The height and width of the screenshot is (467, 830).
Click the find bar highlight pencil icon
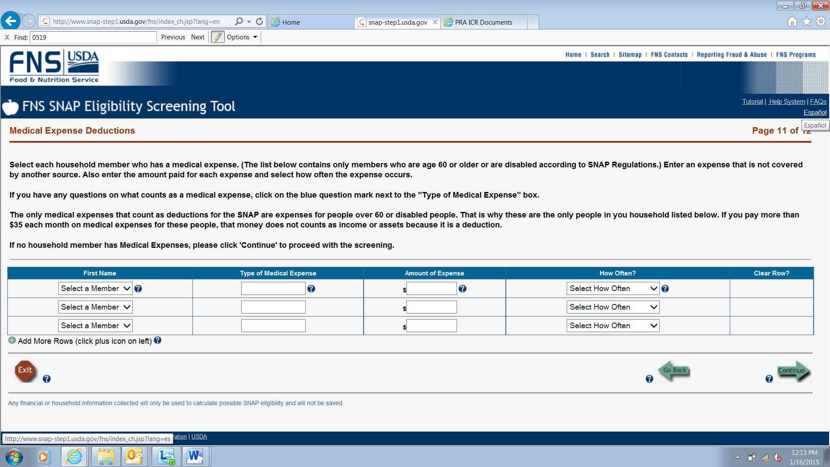(x=217, y=37)
